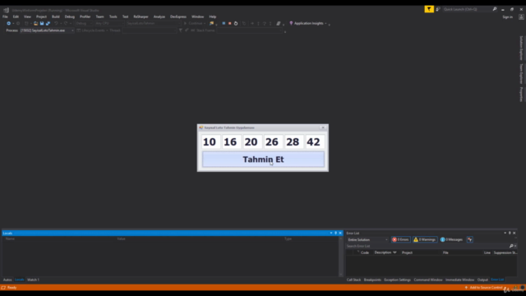Open the Debug menu
This screenshot has height=296, width=526.
pyautogui.click(x=69, y=16)
